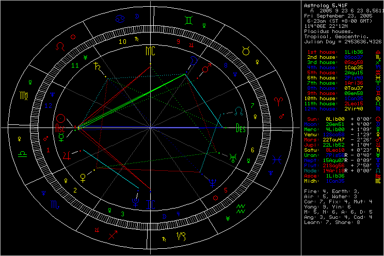Click the IC label at the wheel bottom
Screen dimensions: 384x256
pos(150,204)
